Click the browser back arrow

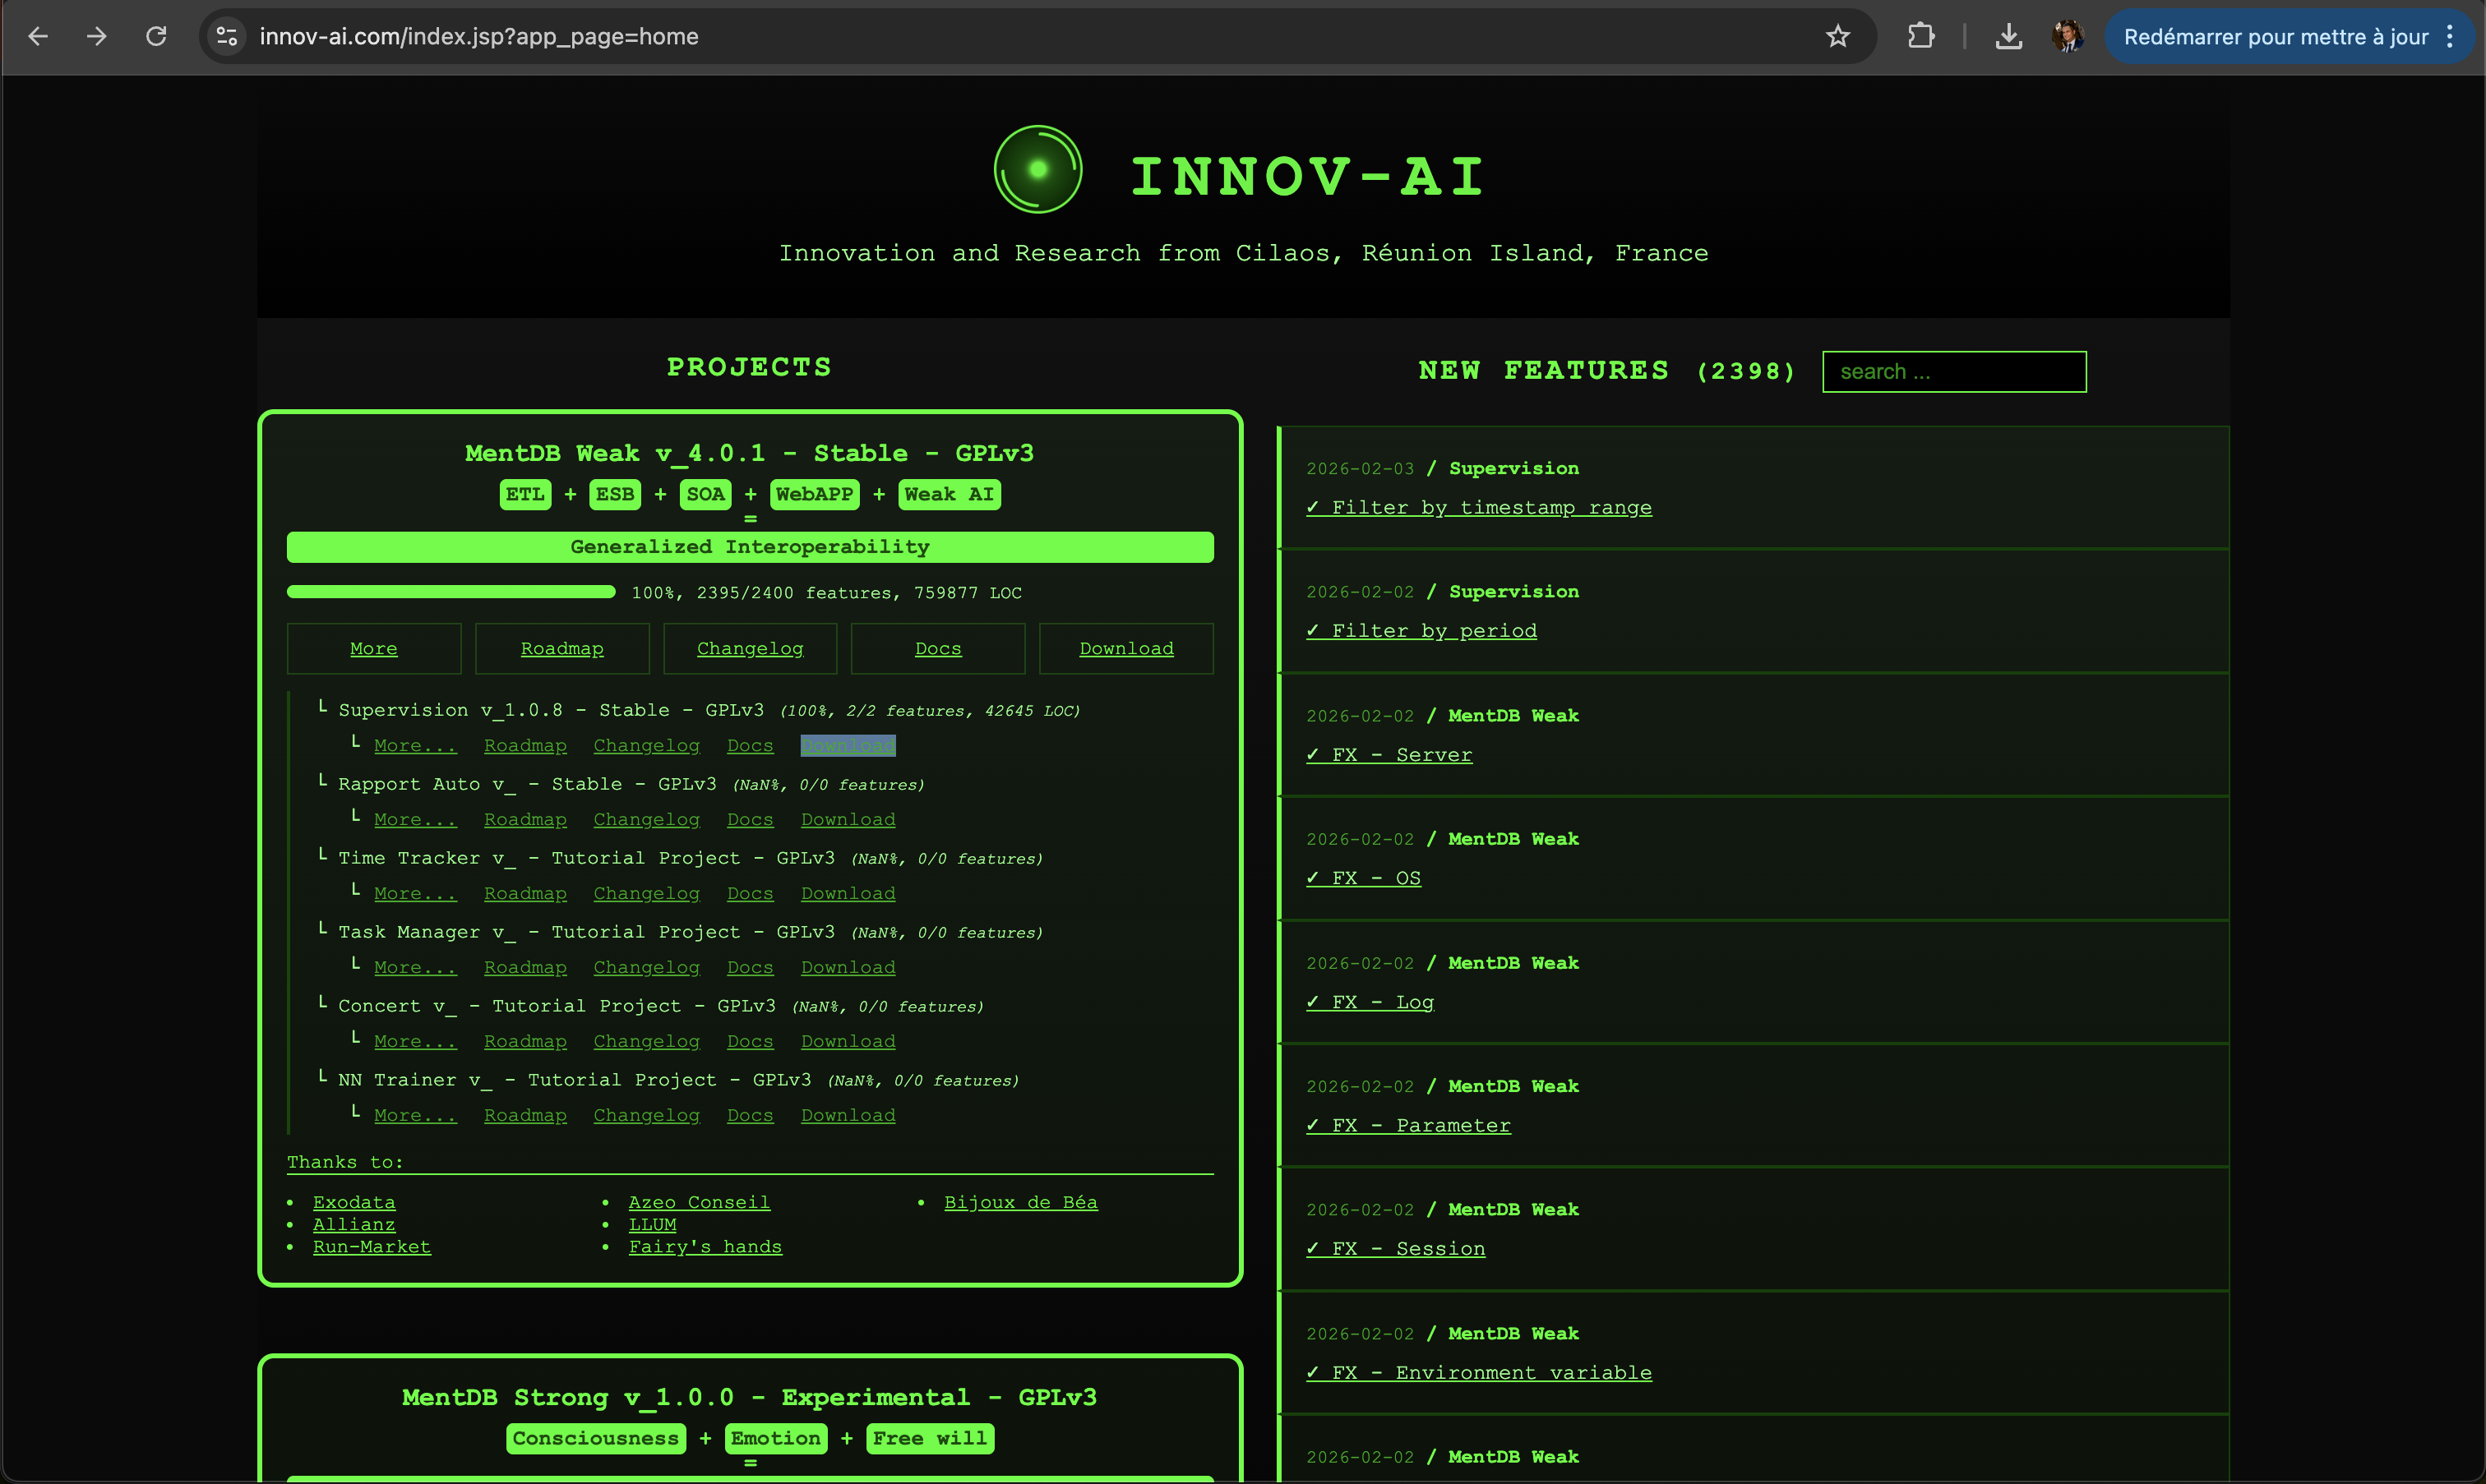pos(38,37)
